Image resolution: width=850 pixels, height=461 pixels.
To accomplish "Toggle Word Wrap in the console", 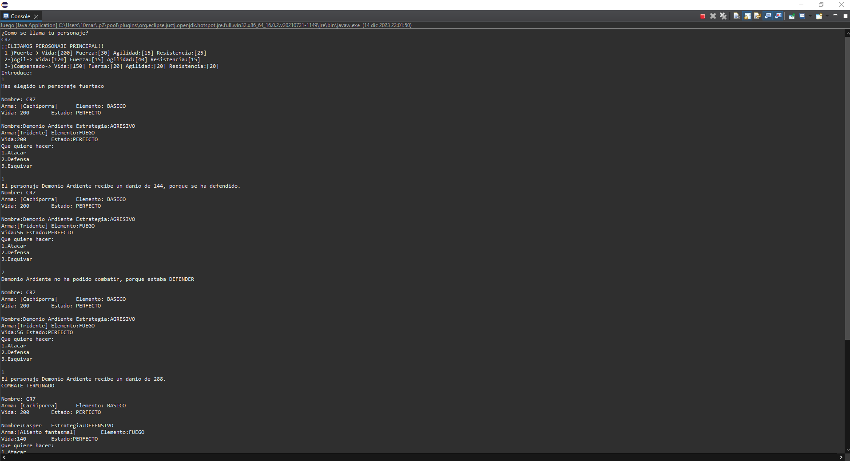I will [758, 16].
